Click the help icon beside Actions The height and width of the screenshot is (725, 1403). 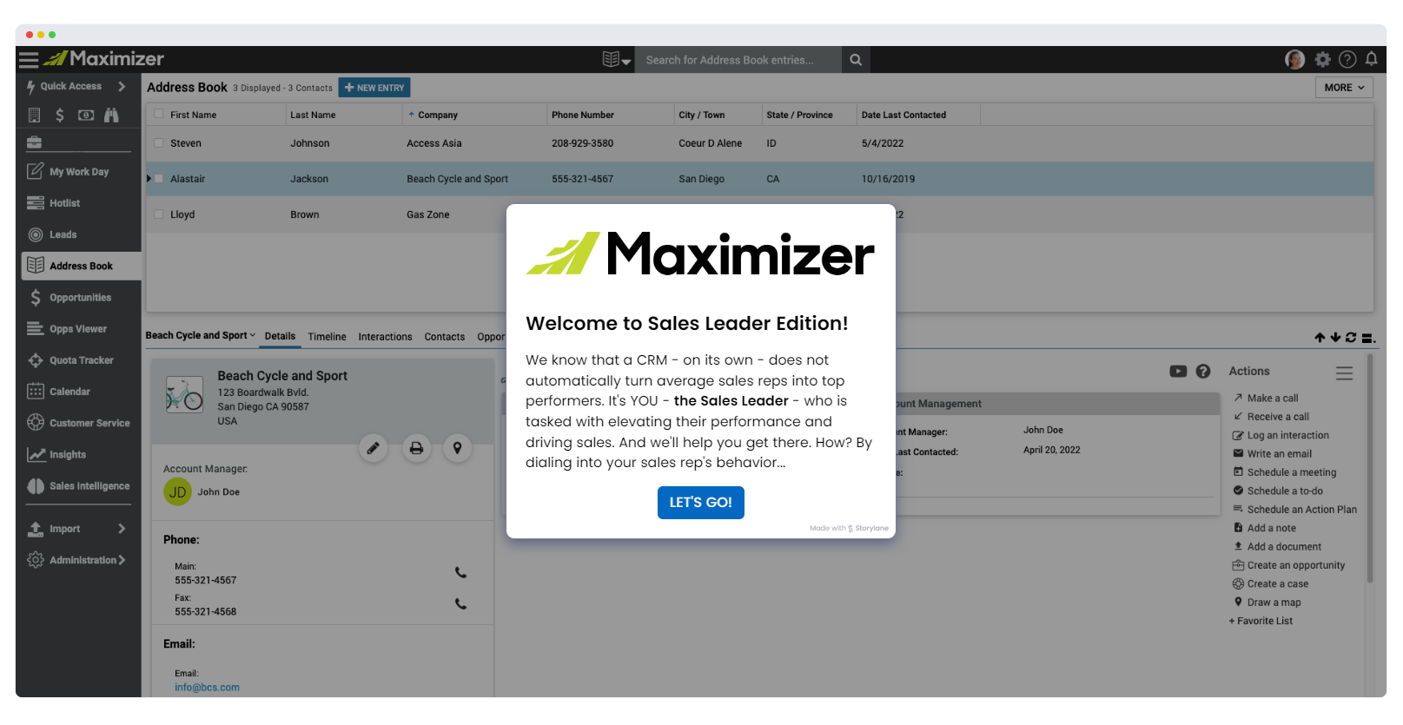(1203, 372)
